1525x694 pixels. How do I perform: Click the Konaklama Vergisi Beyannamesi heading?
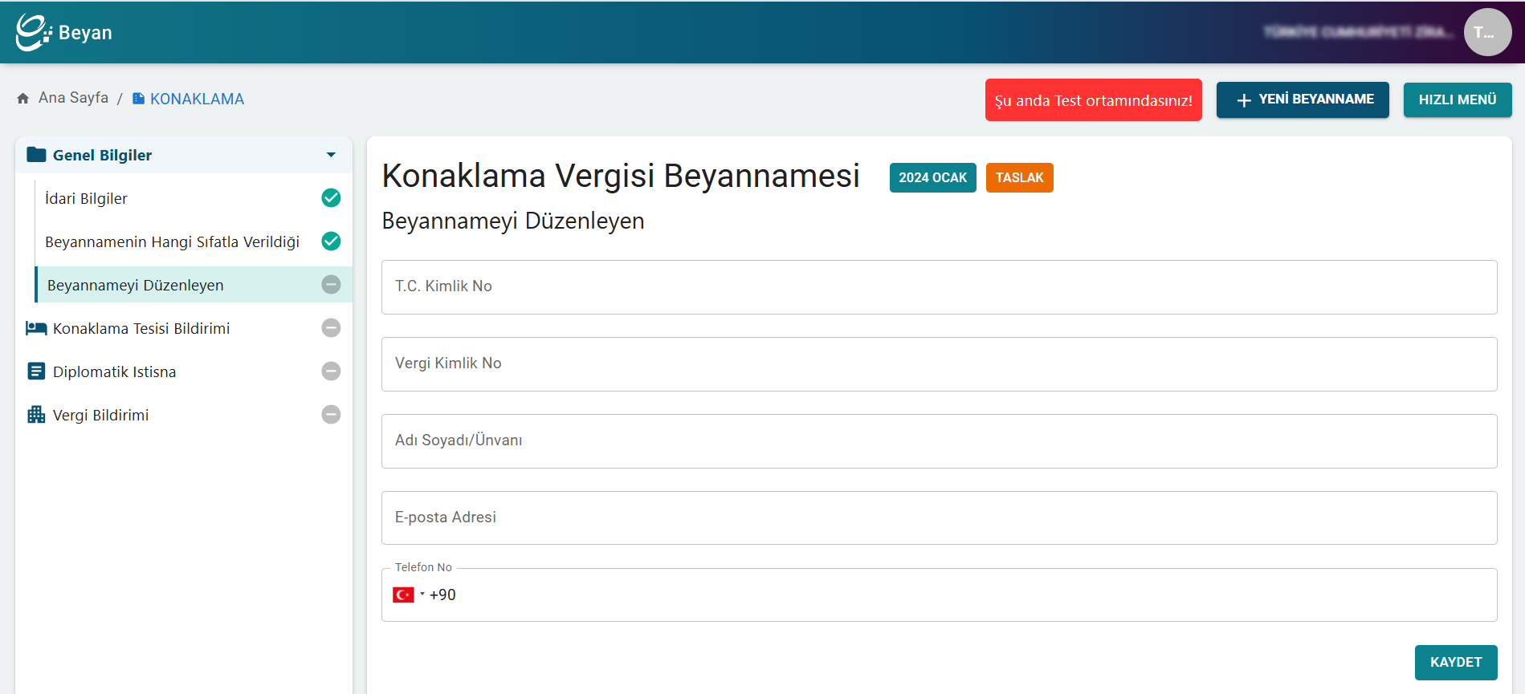[621, 176]
